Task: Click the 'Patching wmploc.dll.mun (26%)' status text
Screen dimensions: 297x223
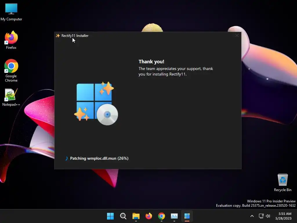Action: coord(99,158)
